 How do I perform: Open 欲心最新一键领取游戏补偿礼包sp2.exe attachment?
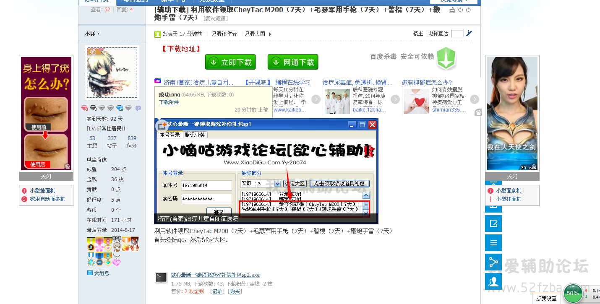click(215, 275)
